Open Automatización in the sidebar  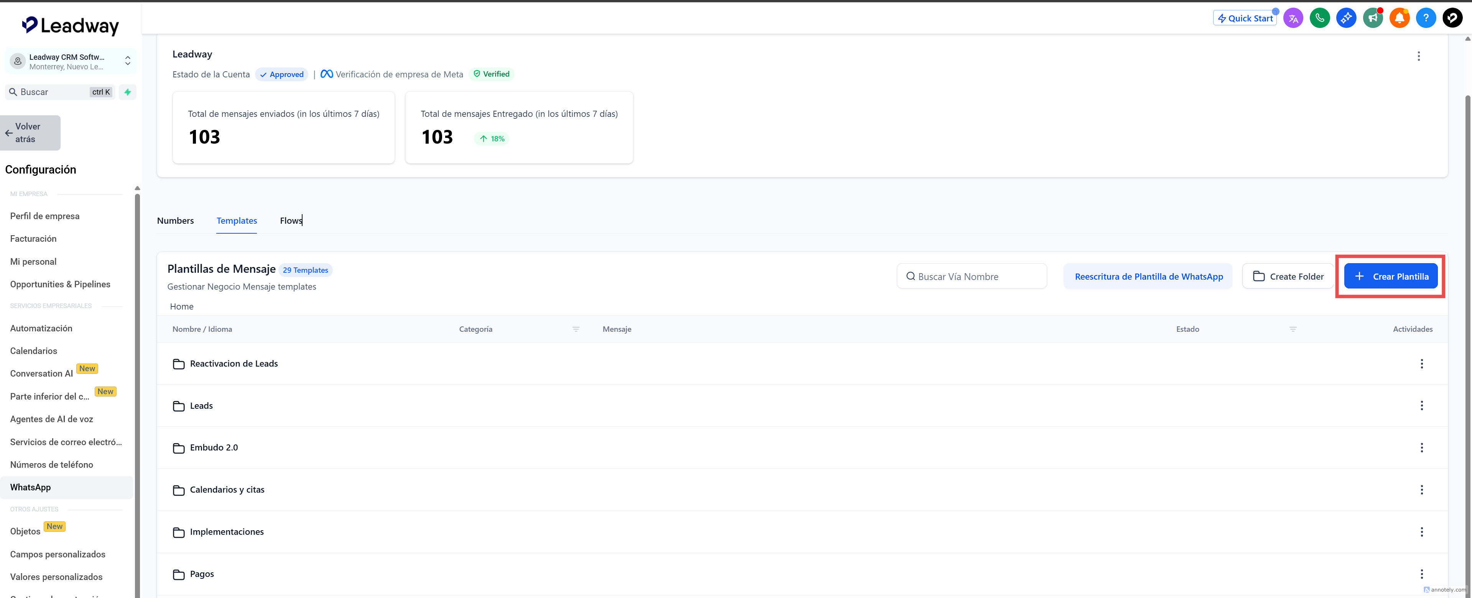tap(41, 328)
